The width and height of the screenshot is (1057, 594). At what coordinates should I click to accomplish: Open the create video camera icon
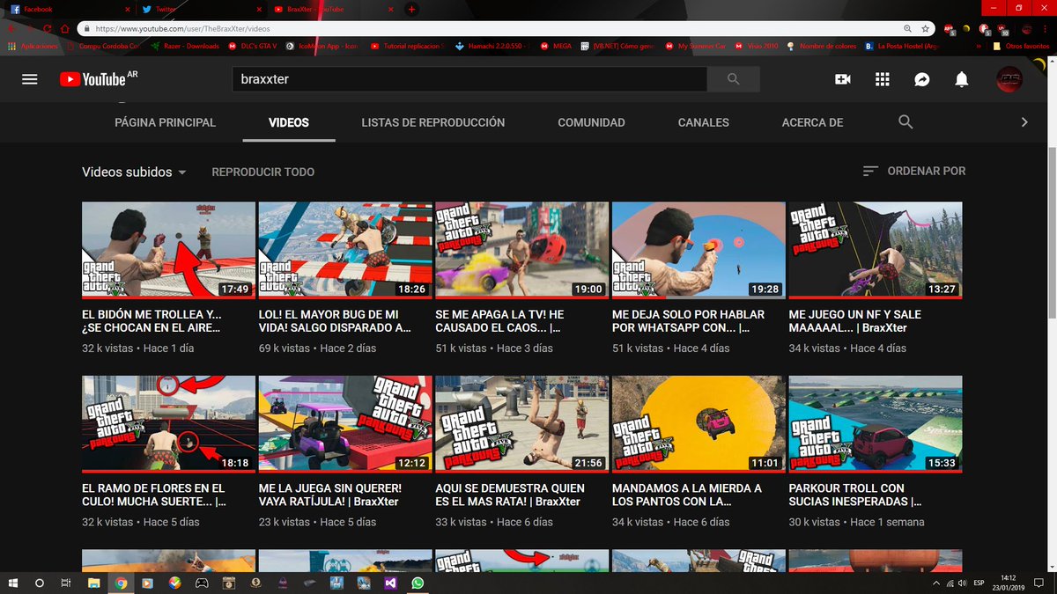pyautogui.click(x=843, y=79)
